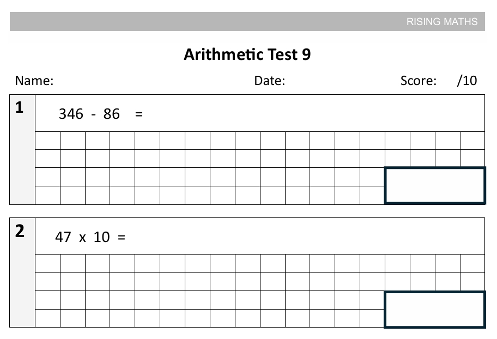Click the blank space after Name:

coord(147,81)
